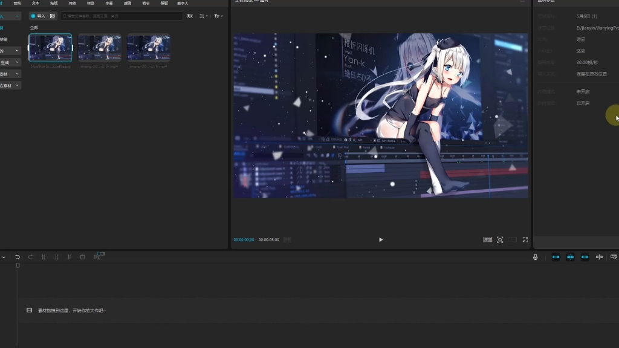619x348 pixels.
Task: Toggle auto snapping on timeline
Action: (x=571, y=257)
